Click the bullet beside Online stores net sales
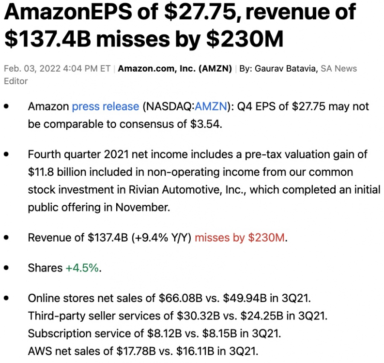This screenshot has width=384, height=363. pos(6,298)
